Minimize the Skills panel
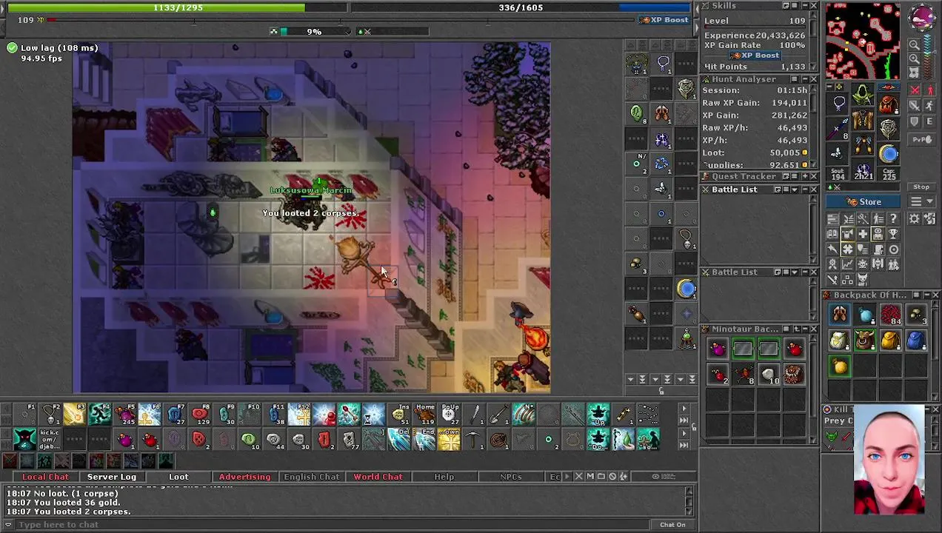Viewport: 942px width, 533px height. click(x=804, y=6)
